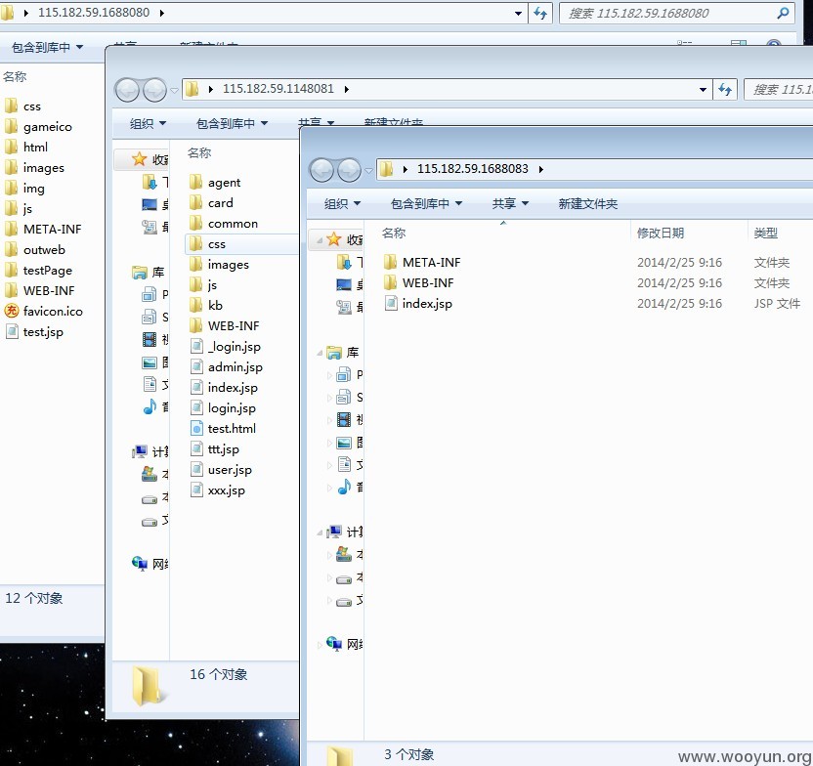
Task: Expand address history dropdown in 8081 window
Action: (x=703, y=90)
